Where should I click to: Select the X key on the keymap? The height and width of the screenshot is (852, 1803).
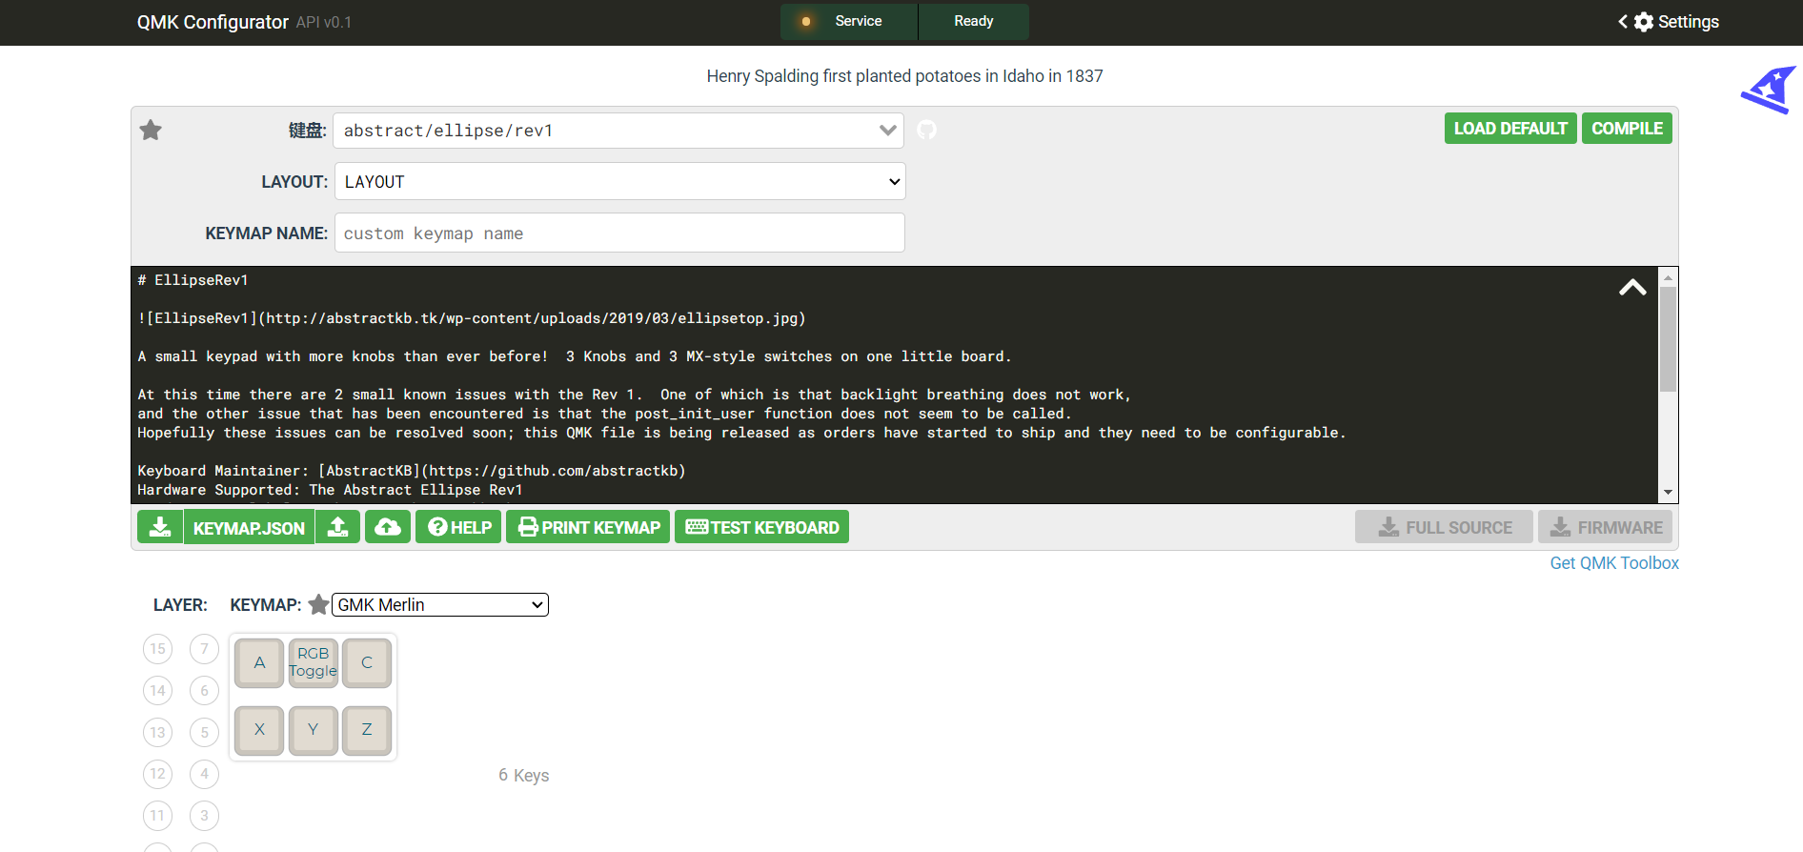coord(259,730)
